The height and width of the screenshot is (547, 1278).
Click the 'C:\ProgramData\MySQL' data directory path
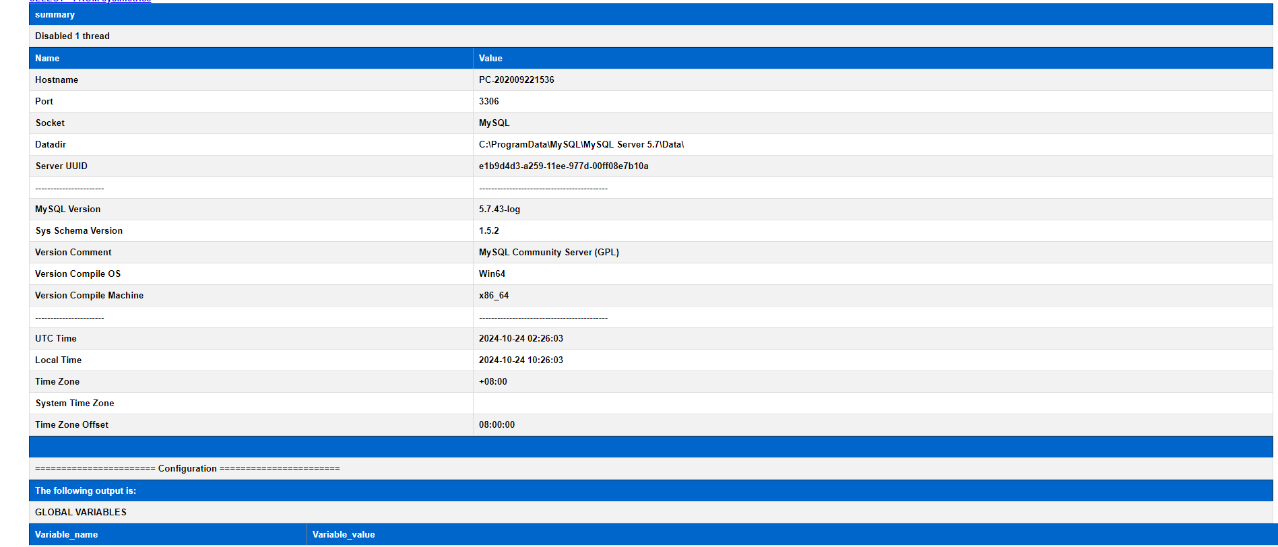click(581, 145)
